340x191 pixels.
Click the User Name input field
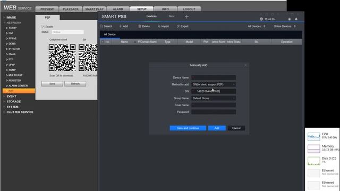(x=214, y=105)
